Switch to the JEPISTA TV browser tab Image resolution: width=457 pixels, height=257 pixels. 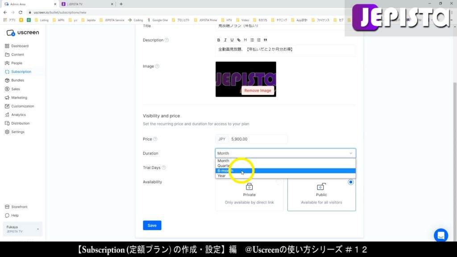point(87,4)
